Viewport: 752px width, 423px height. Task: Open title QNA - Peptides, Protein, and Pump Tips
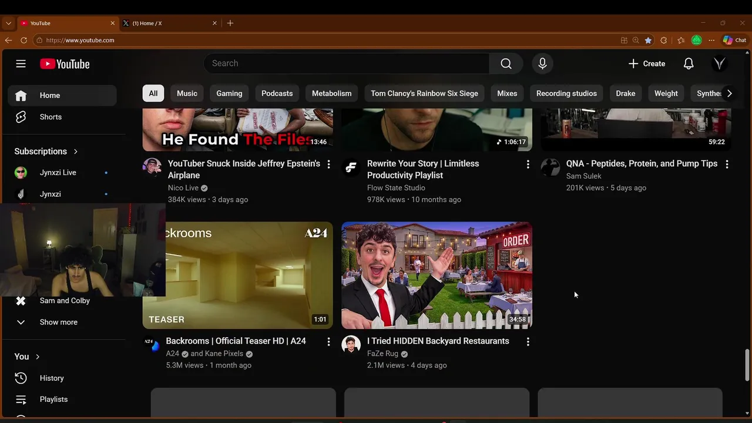click(642, 164)
